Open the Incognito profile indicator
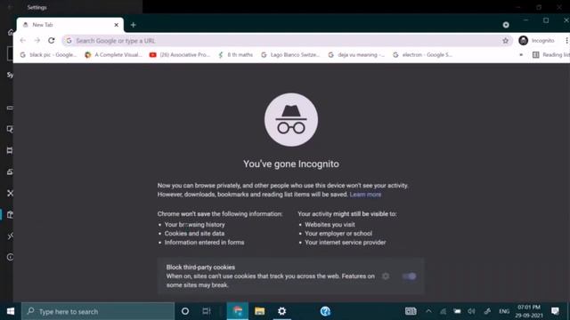The image size is (570, 320). 536,41
